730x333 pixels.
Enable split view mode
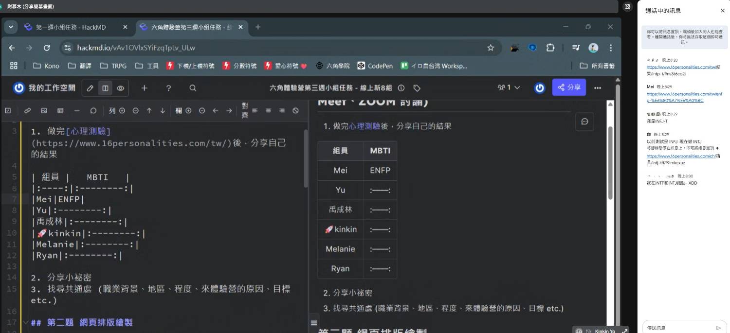point(105,88)
